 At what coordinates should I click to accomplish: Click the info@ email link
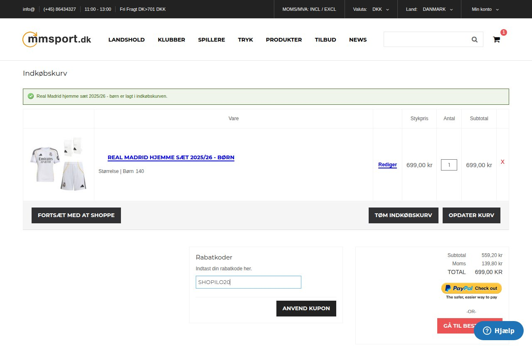point(29,9)
